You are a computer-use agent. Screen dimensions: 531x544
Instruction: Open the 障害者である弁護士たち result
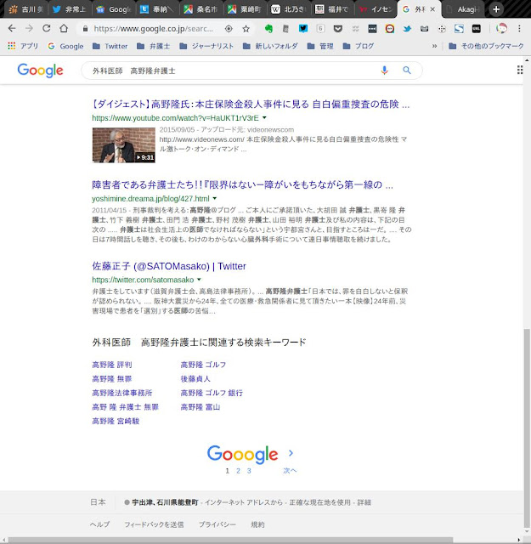[242, 184]
